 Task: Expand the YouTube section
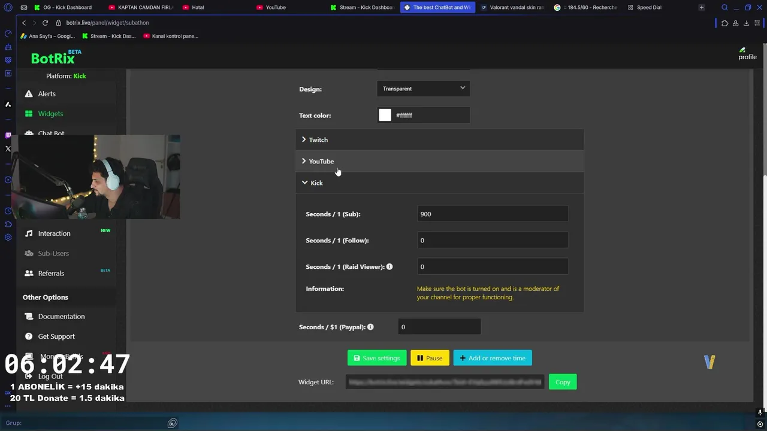tap(439, 161)
